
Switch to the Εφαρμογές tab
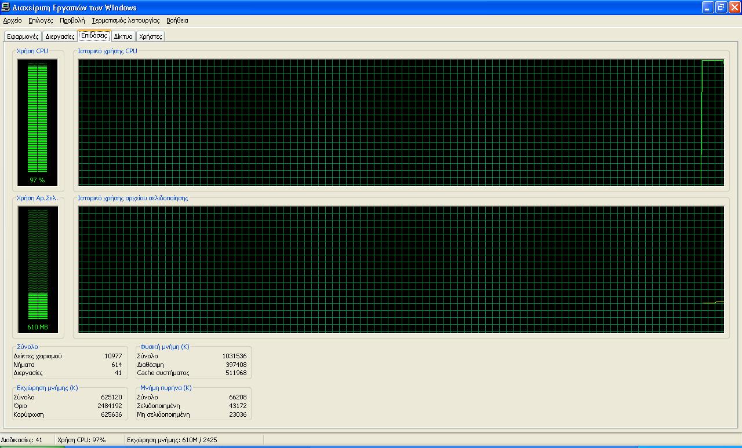click(x=23, y=36)
